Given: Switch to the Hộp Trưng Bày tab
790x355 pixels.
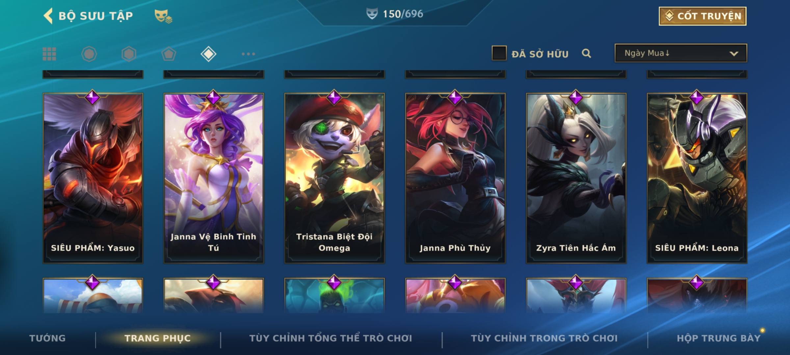Looking at the screenshot, I should (x=719, y=338).
